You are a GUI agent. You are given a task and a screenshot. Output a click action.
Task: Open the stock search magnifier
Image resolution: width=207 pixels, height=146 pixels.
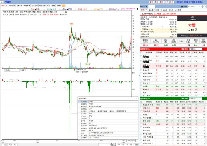pyautogui.click(x=1, y=2)
